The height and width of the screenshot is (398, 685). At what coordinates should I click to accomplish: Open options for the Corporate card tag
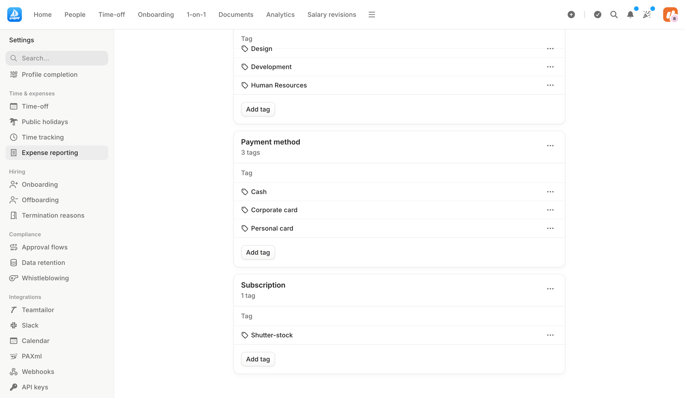click(550, 210)
